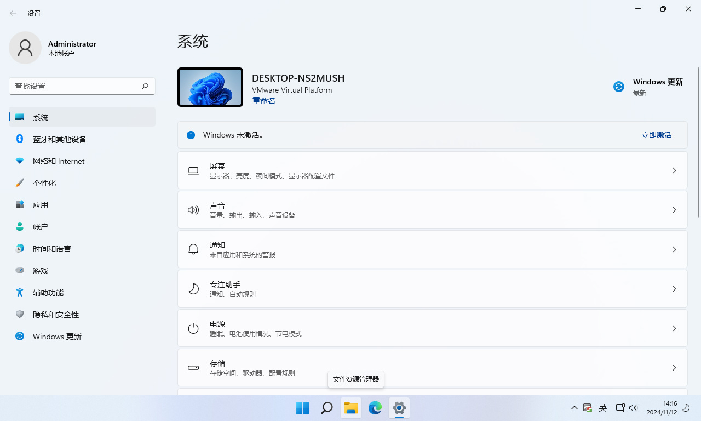Click the search magnifier in settings box
This screenshot has height=421, width=701.
[x=145, y=86]
